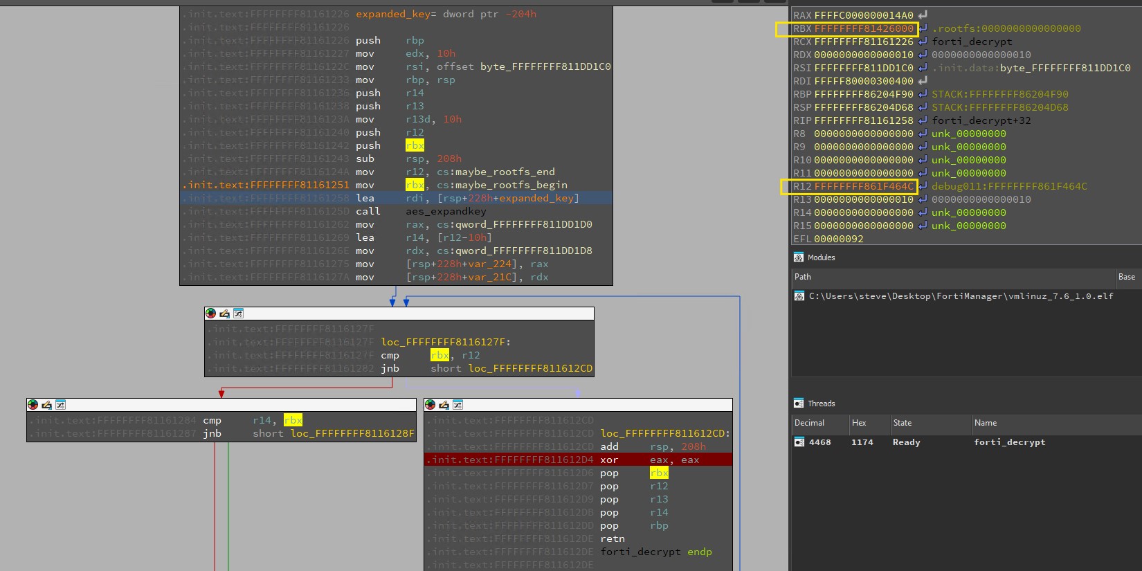Select the highlighted lea rdi instruction line
Viewport: 1142px width, 571px height.
(x=396, y=198)
